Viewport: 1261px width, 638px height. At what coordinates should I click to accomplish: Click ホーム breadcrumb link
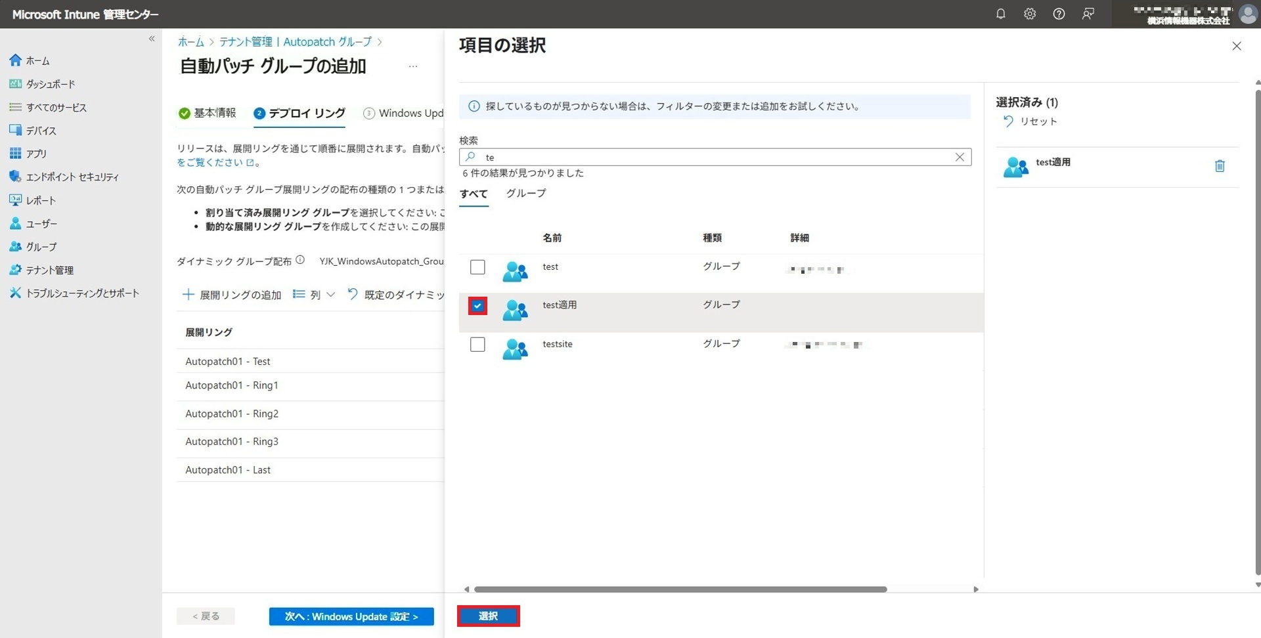[x=191, y=42]
